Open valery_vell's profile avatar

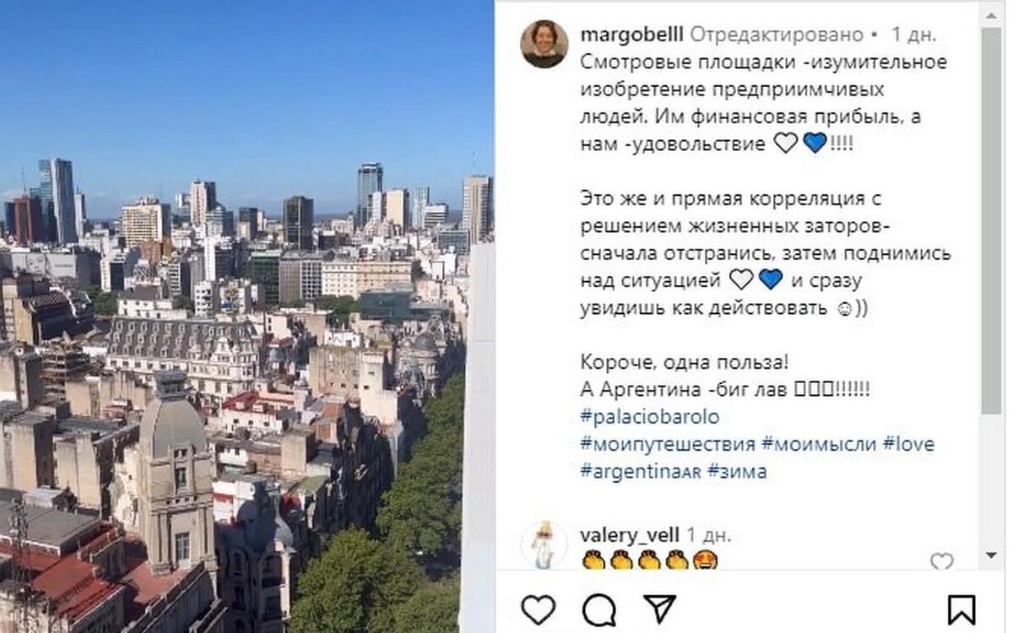coord(544,544)
